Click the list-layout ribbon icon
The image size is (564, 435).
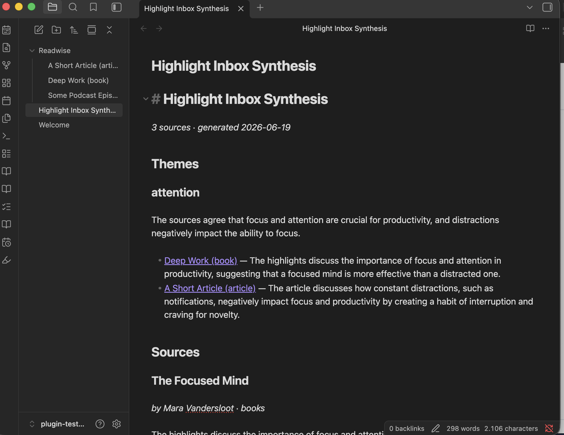tap(6, 154)
